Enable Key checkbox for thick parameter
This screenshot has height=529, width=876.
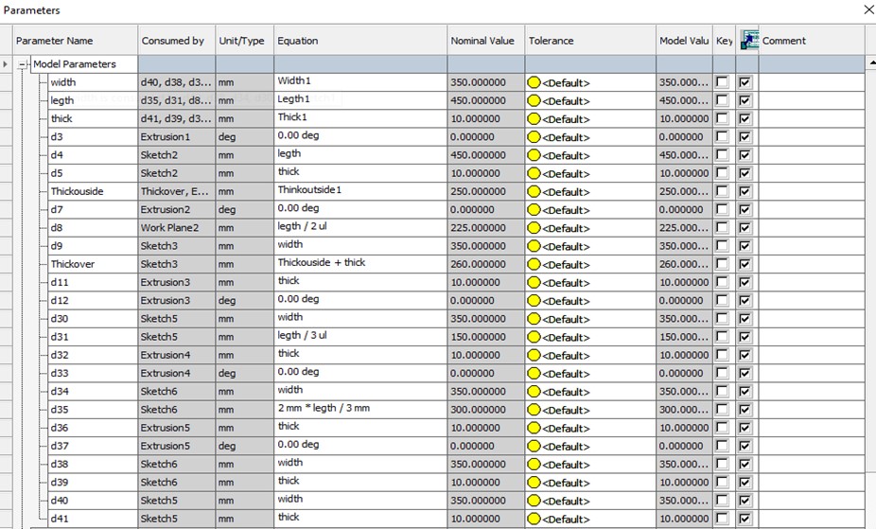pyautogui.click(x=723, y=119)
